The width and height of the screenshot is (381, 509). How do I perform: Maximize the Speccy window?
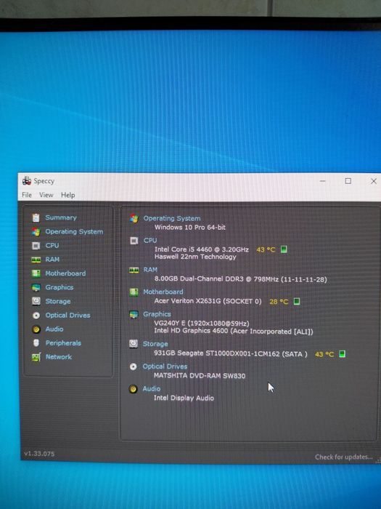[x=348, y=181]
